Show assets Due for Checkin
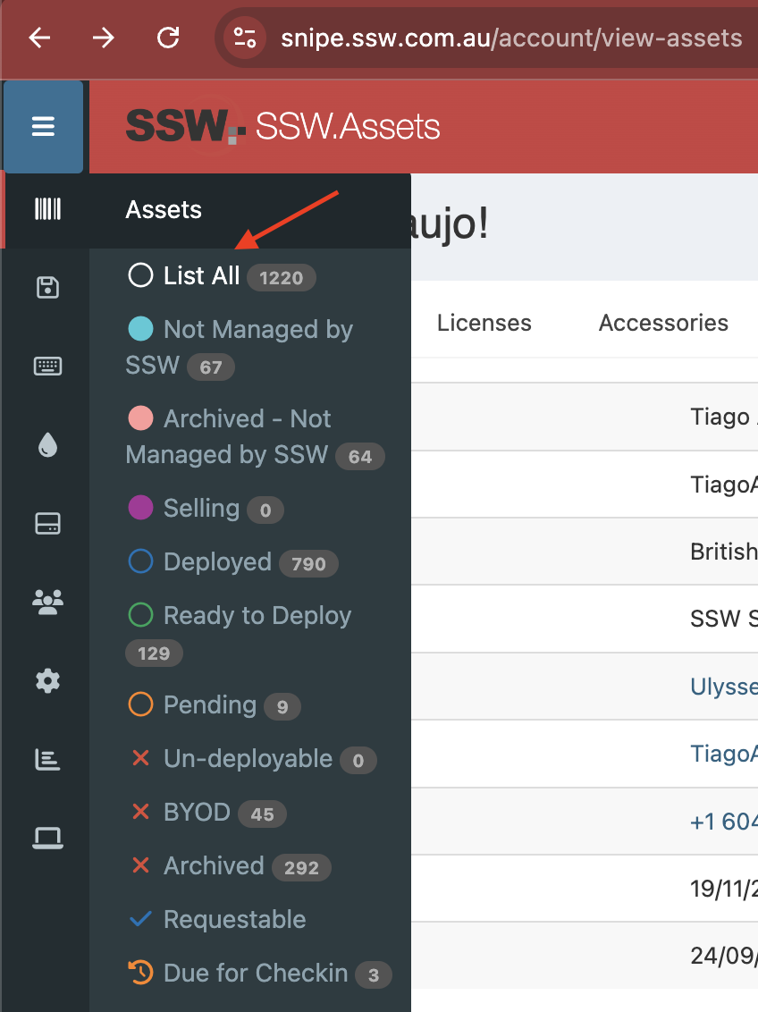This screenshot has width=758, height=1012. (258, 974)
